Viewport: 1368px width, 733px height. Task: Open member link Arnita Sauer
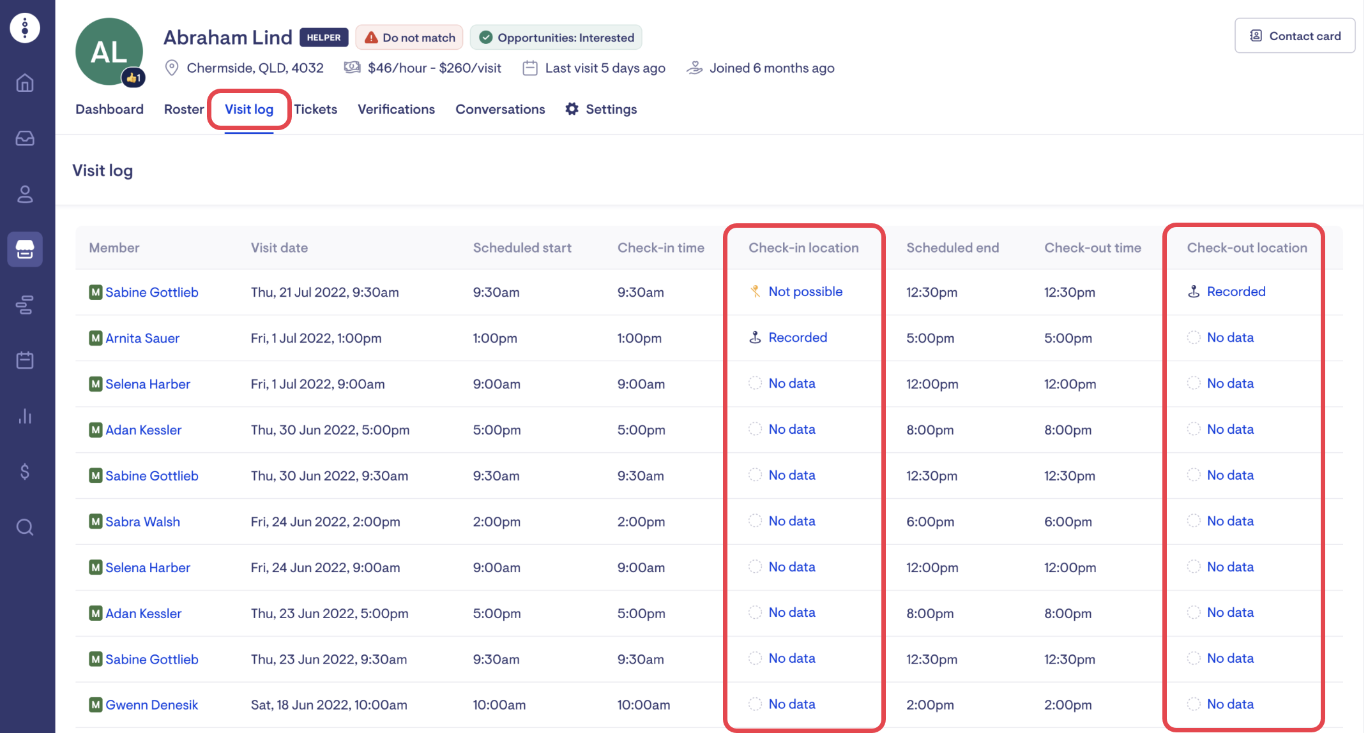pos(142,338)
